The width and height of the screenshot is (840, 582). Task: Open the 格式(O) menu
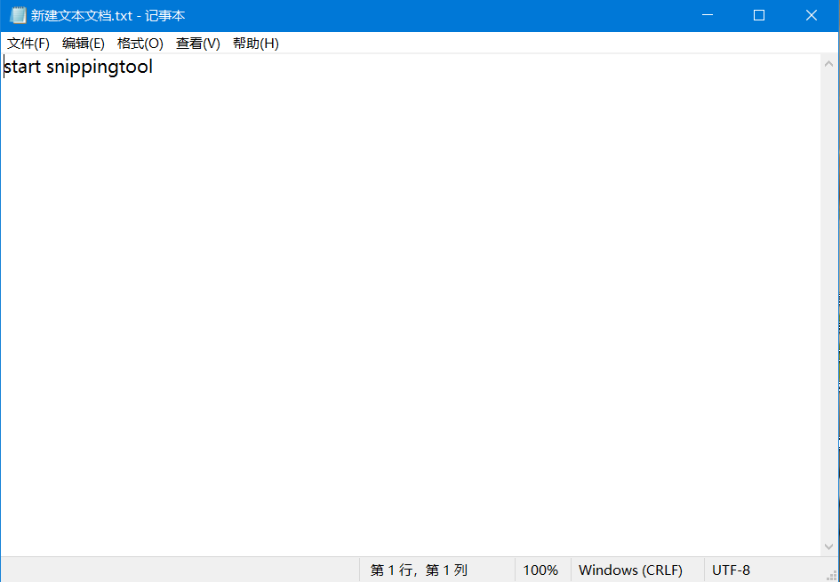140,44
